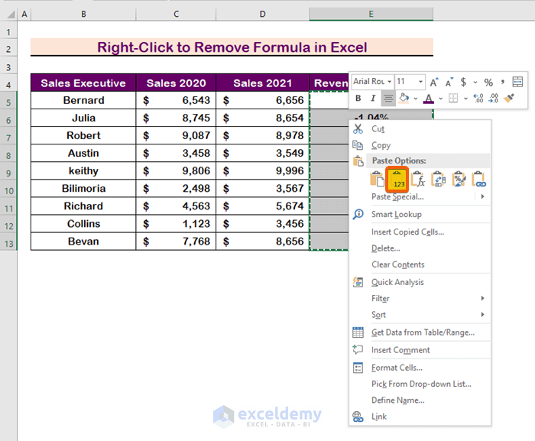Image resolution: width=535 pixels, height=441 pixels.
Task: Click the Cut scissors icon
Action: pos(358,128)
